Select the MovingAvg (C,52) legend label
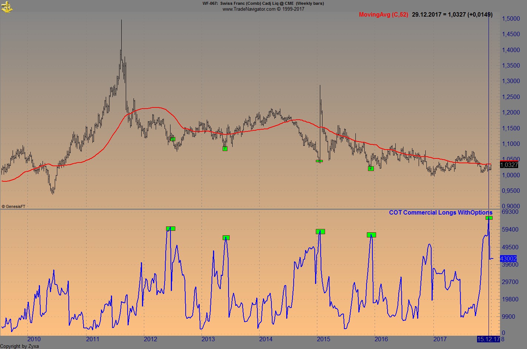Image resolution: width=527 pixels, height=349 pixels. coord(384,15)
